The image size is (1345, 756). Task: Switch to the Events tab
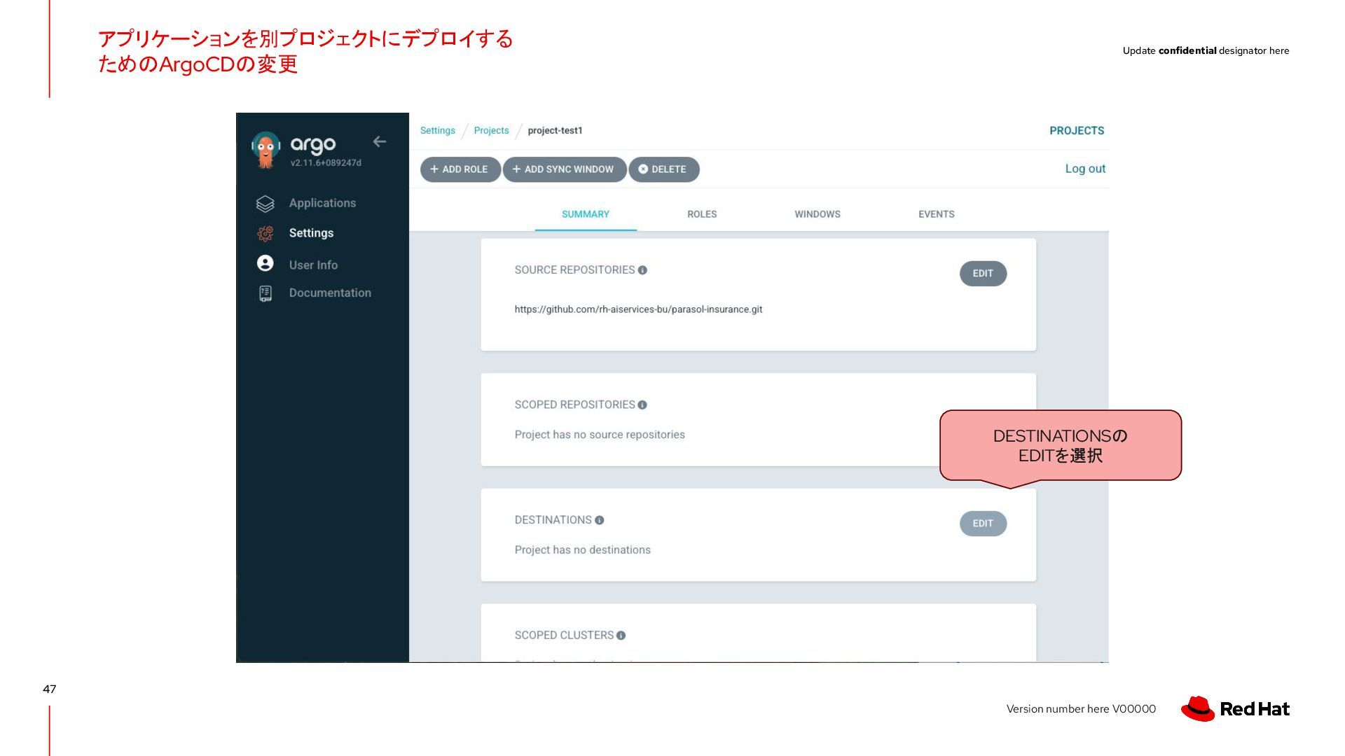[937, 214]
